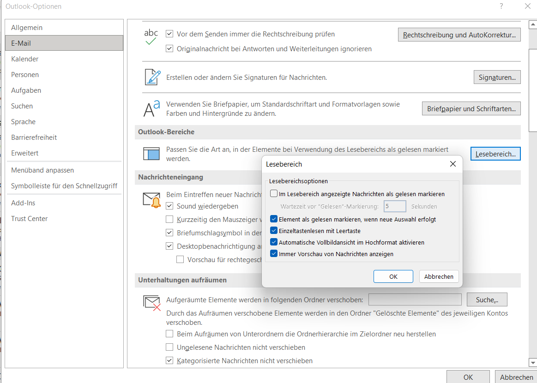537x383 pixels.
Task: Open the Personen options category
Action: pyautogui.click(x=64, y=75)
